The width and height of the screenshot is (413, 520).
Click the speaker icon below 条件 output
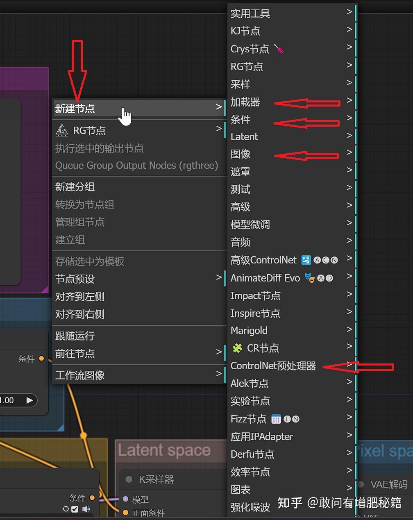point(86,509)
